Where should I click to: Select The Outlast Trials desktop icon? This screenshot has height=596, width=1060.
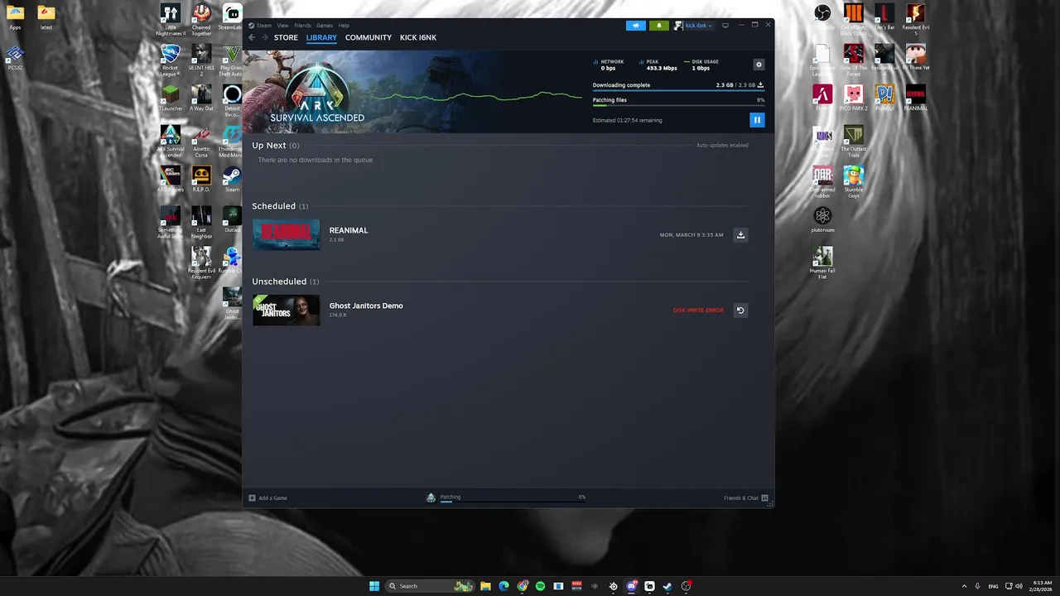[x=854, y=141]
